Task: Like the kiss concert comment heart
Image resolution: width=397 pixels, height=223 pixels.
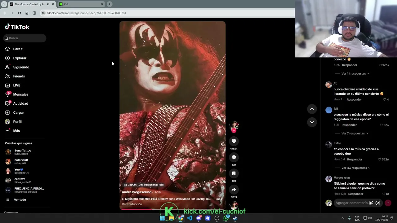Action: pyautogui.click(x=385, y=100)
